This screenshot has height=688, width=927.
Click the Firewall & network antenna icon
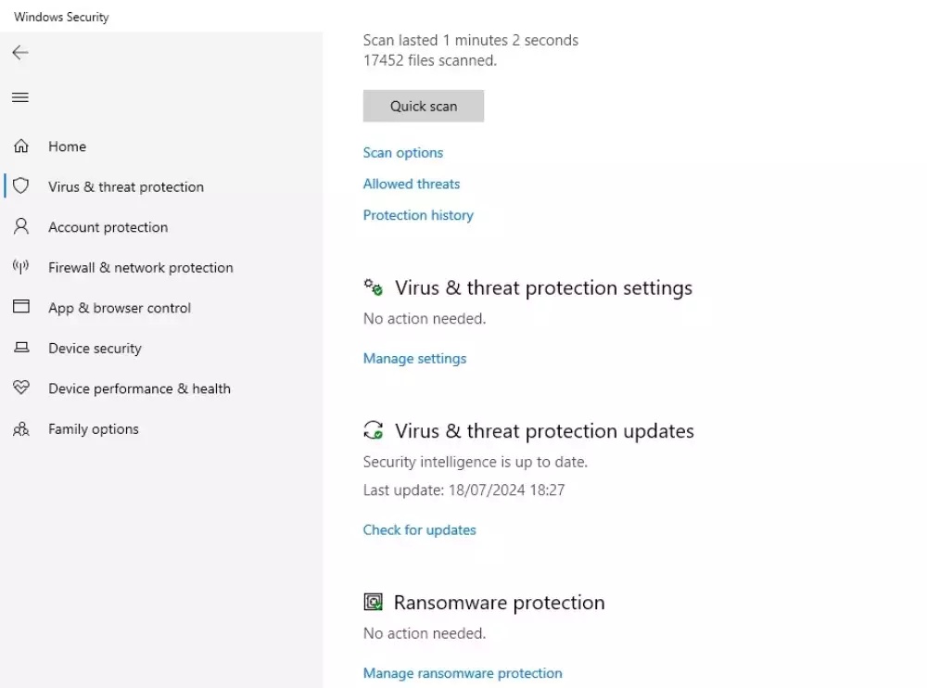20,267
